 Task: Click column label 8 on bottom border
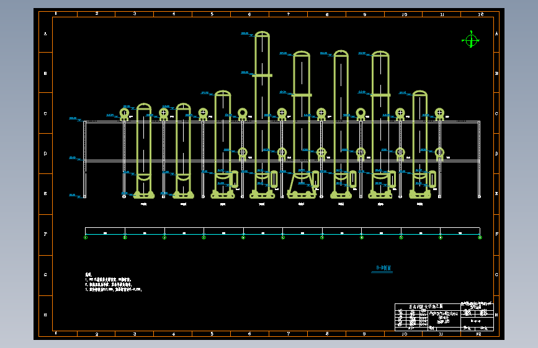327,334
